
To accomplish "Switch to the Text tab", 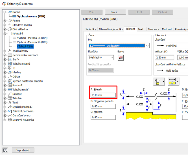I will (141, 29).
